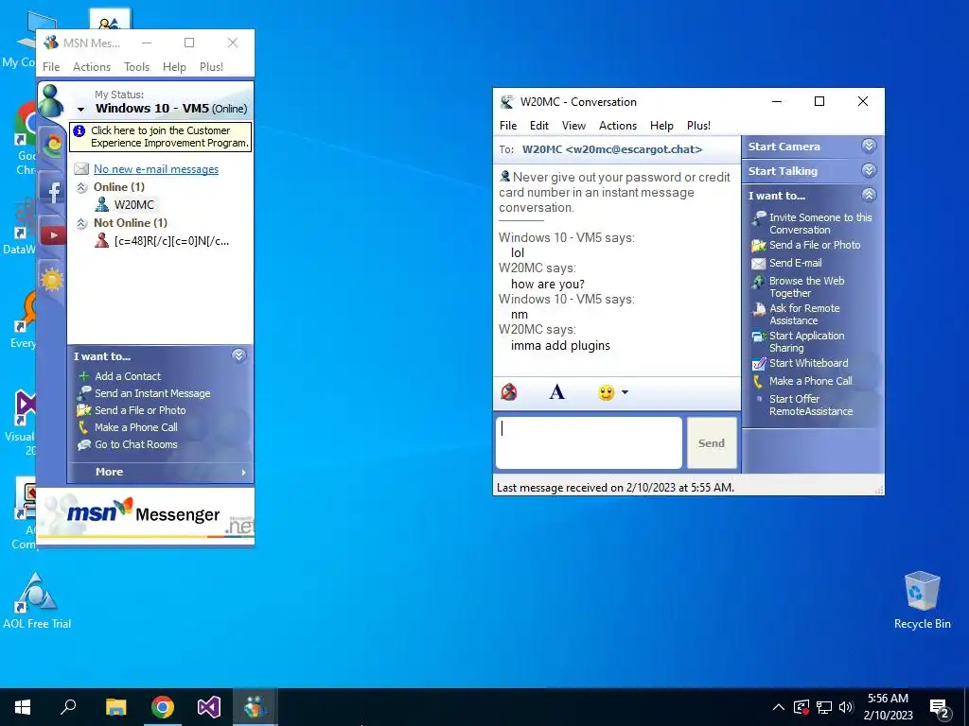The height and width of the screenshot is (726, 969).
Task: Collapse the main window I want to panel
Action: [238, 355]
